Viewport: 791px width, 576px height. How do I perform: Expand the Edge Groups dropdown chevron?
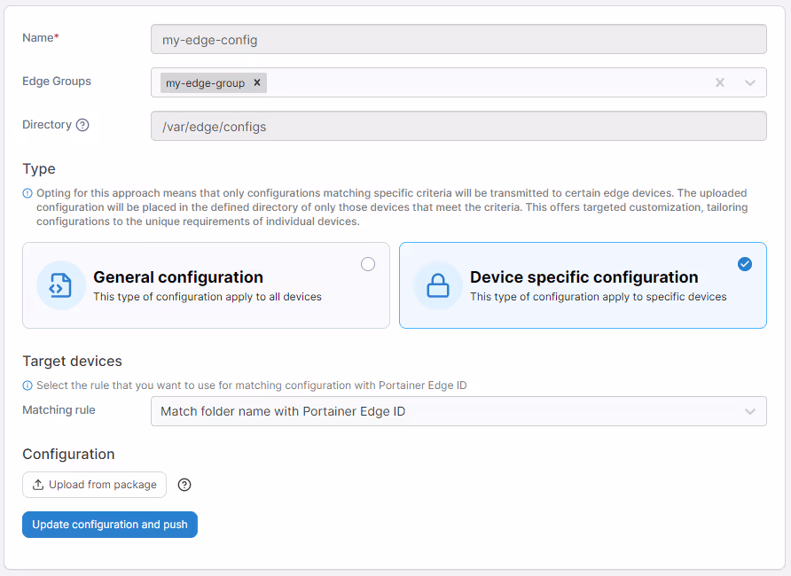(750, 82)
